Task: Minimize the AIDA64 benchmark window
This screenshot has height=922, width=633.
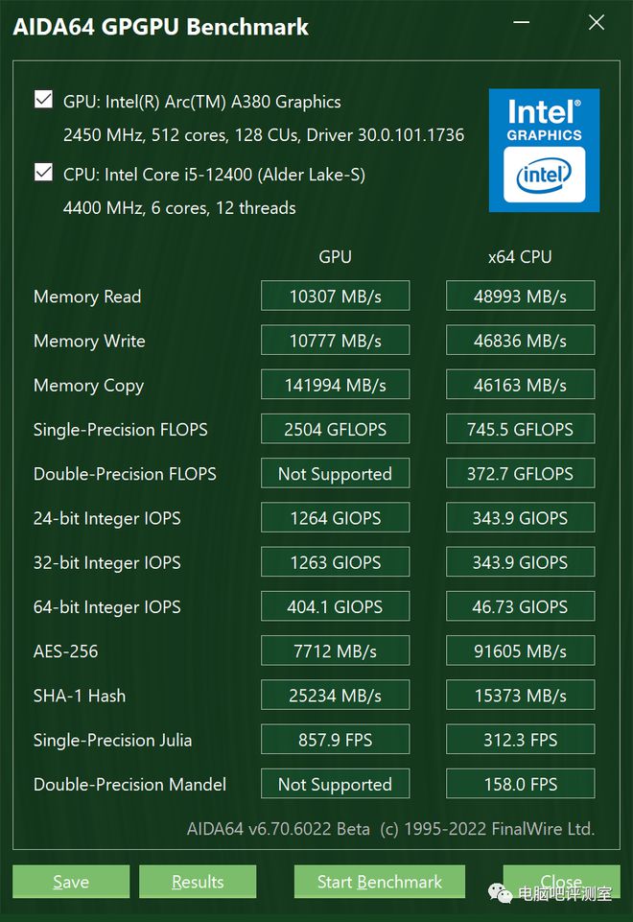Action: (x=521, y=25)
